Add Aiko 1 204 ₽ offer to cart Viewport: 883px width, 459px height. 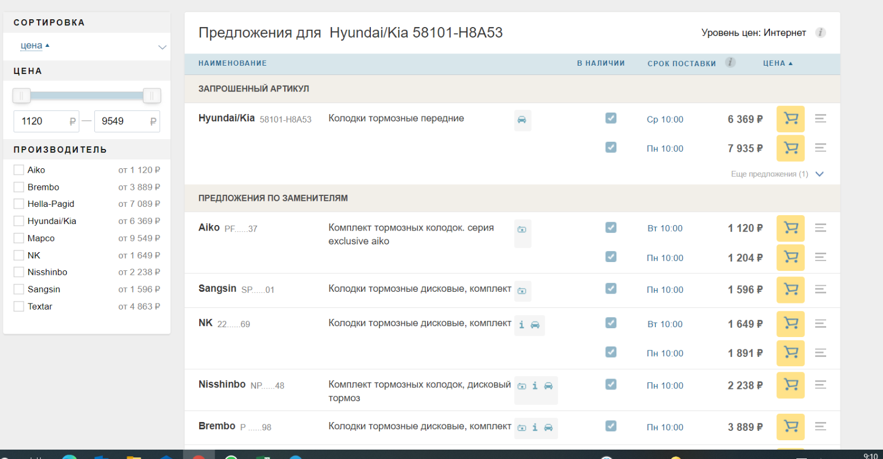click(790, 257)
